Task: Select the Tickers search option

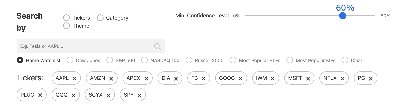Action: 66,18
